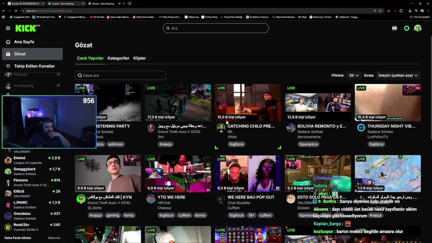The height and width of the screenshot is (243, 432).
Task: Click ElZeein channel avatar
Action: coord(291,199)
